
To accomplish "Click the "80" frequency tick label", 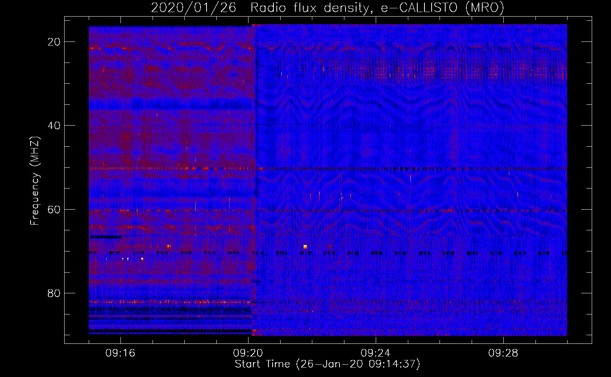I will pyautogui.click(x=54, y=293).
